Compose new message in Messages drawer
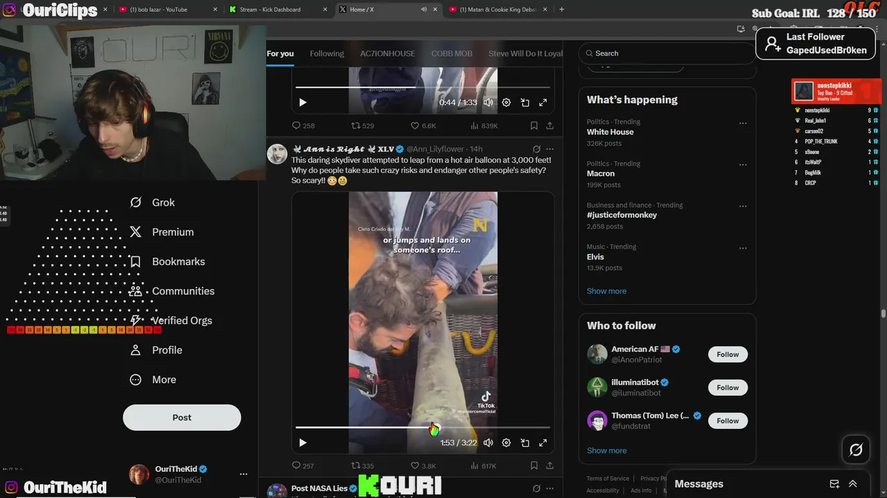This screenshot has height=498, width=887. tap(834, 484)
